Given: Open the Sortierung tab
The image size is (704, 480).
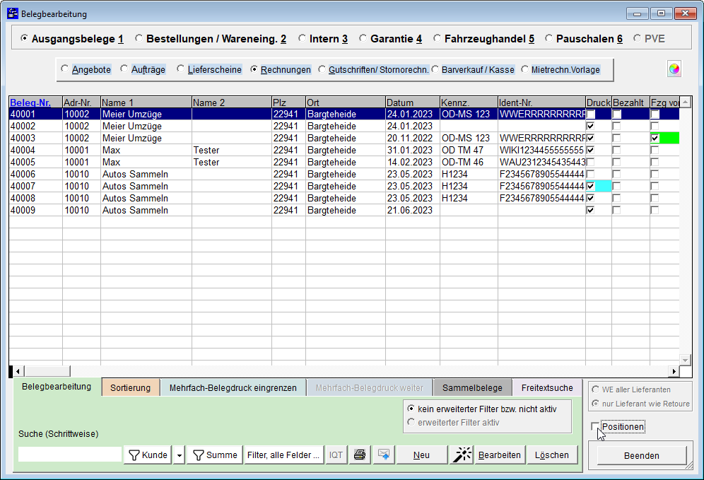Looking at the screenshot, I should pos(131,387).
